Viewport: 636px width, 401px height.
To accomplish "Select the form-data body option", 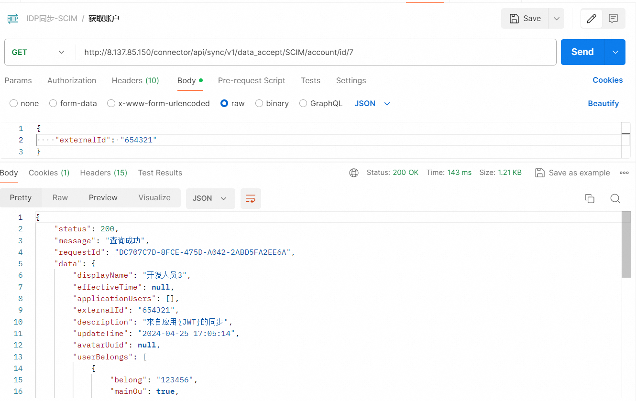I will [x=73, y=103].
